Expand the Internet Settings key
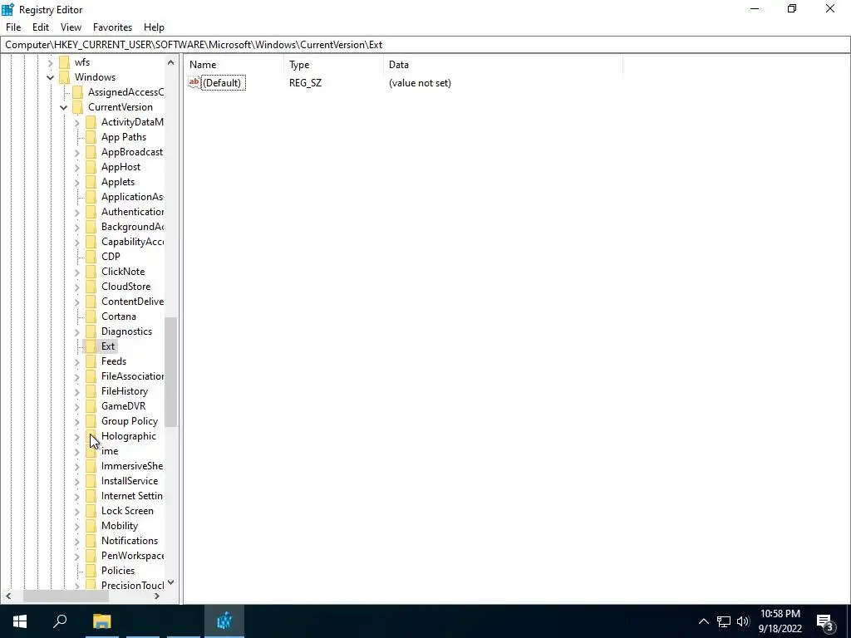Screen dimensions: 851x638 [x=76, y=497]
